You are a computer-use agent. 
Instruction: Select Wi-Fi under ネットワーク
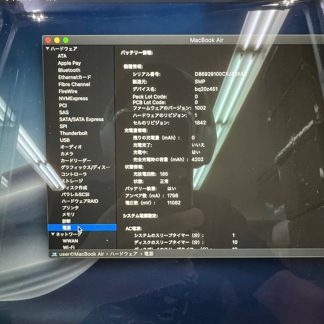[x=69, y=247]
